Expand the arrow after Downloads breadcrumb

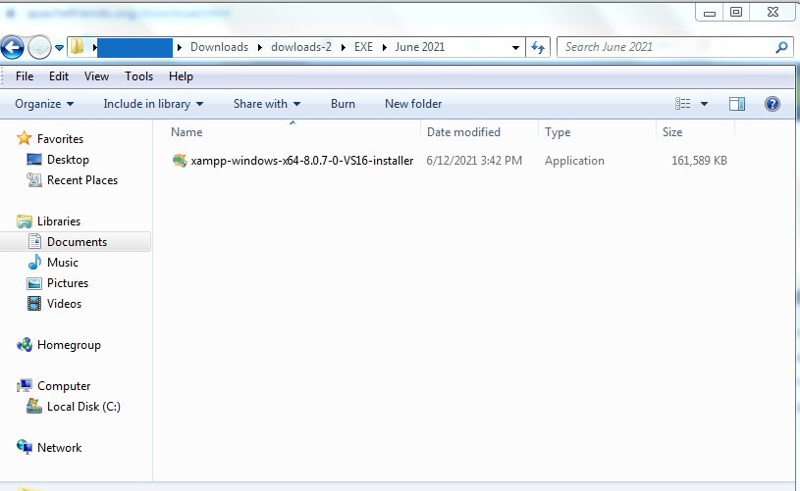pos(260,47)
